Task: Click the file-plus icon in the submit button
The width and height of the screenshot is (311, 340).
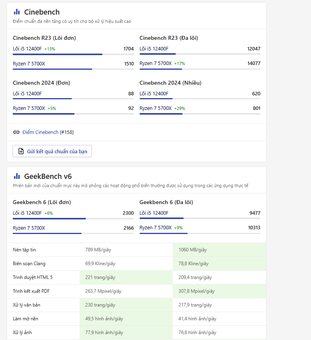Action: (21, 151)
